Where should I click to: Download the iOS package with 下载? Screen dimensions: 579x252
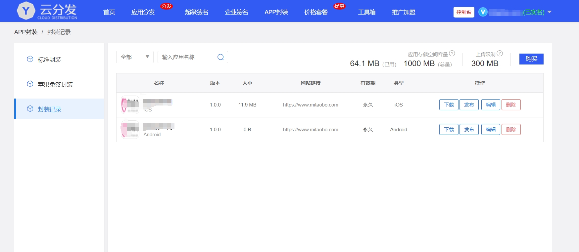pos(449,105)
